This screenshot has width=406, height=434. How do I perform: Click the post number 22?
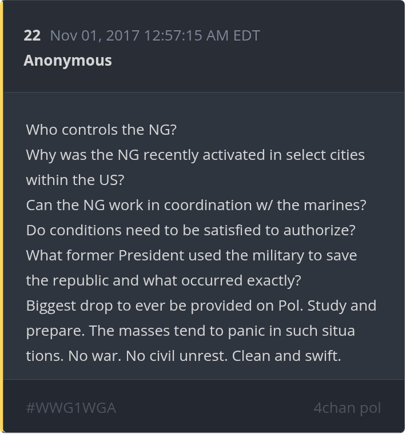[x=32, y=35]
